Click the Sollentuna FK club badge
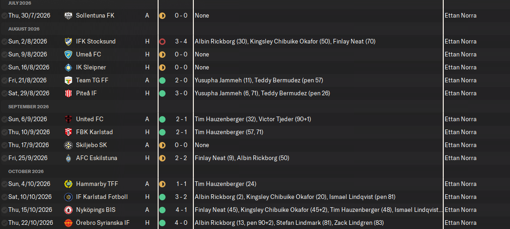The width and height of the screenshot is (510, 229). (68, 15)
